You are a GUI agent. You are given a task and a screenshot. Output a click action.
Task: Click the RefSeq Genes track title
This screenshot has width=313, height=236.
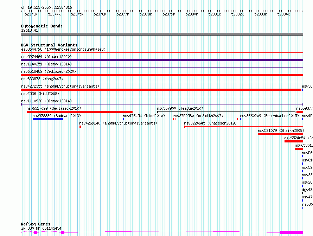click(x=36, y=224)
